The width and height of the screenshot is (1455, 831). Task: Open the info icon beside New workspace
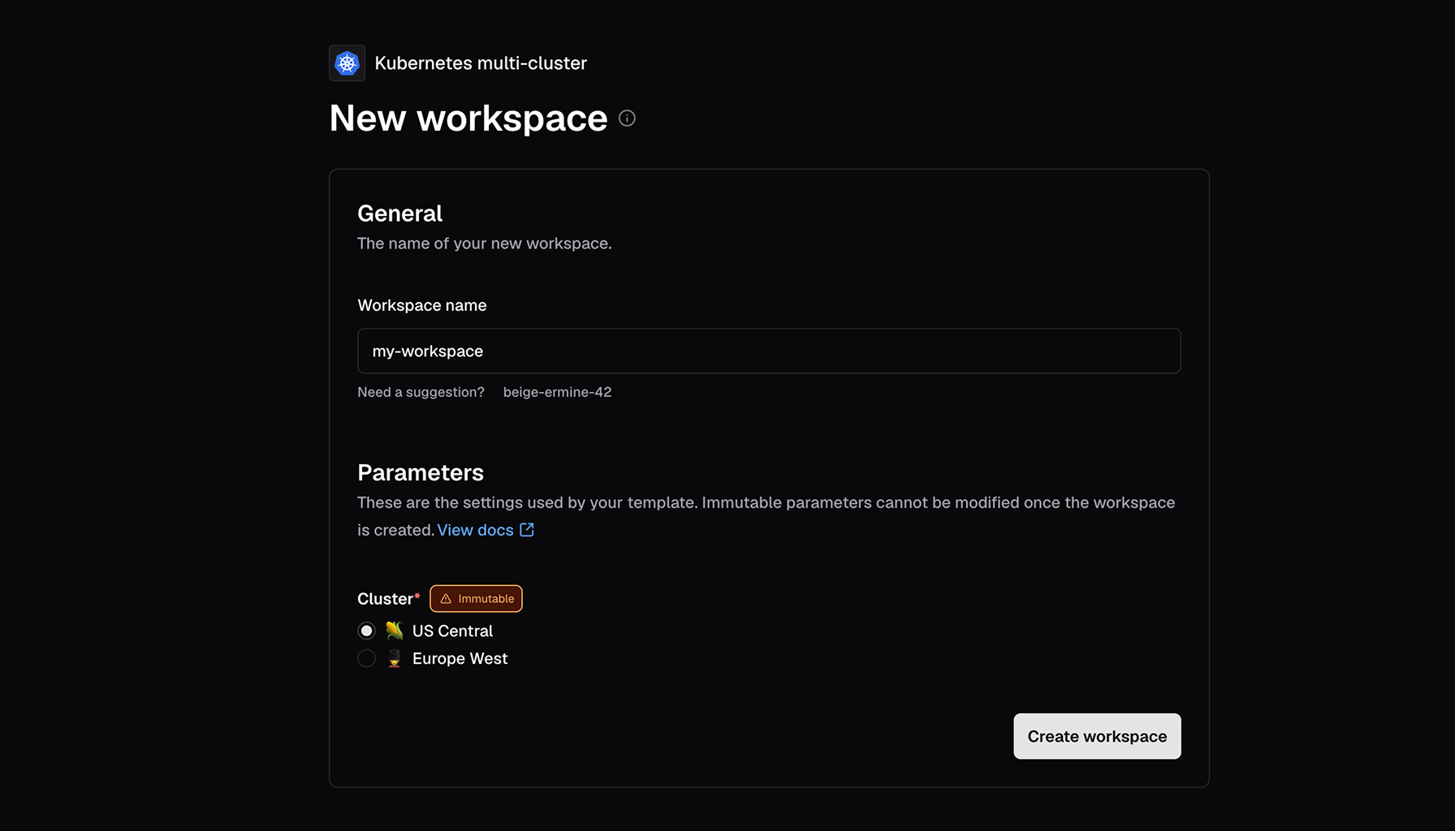pos(627,118)
